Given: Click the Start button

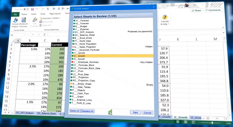Looking at the screenshot, I should click(x=135, y=112).
